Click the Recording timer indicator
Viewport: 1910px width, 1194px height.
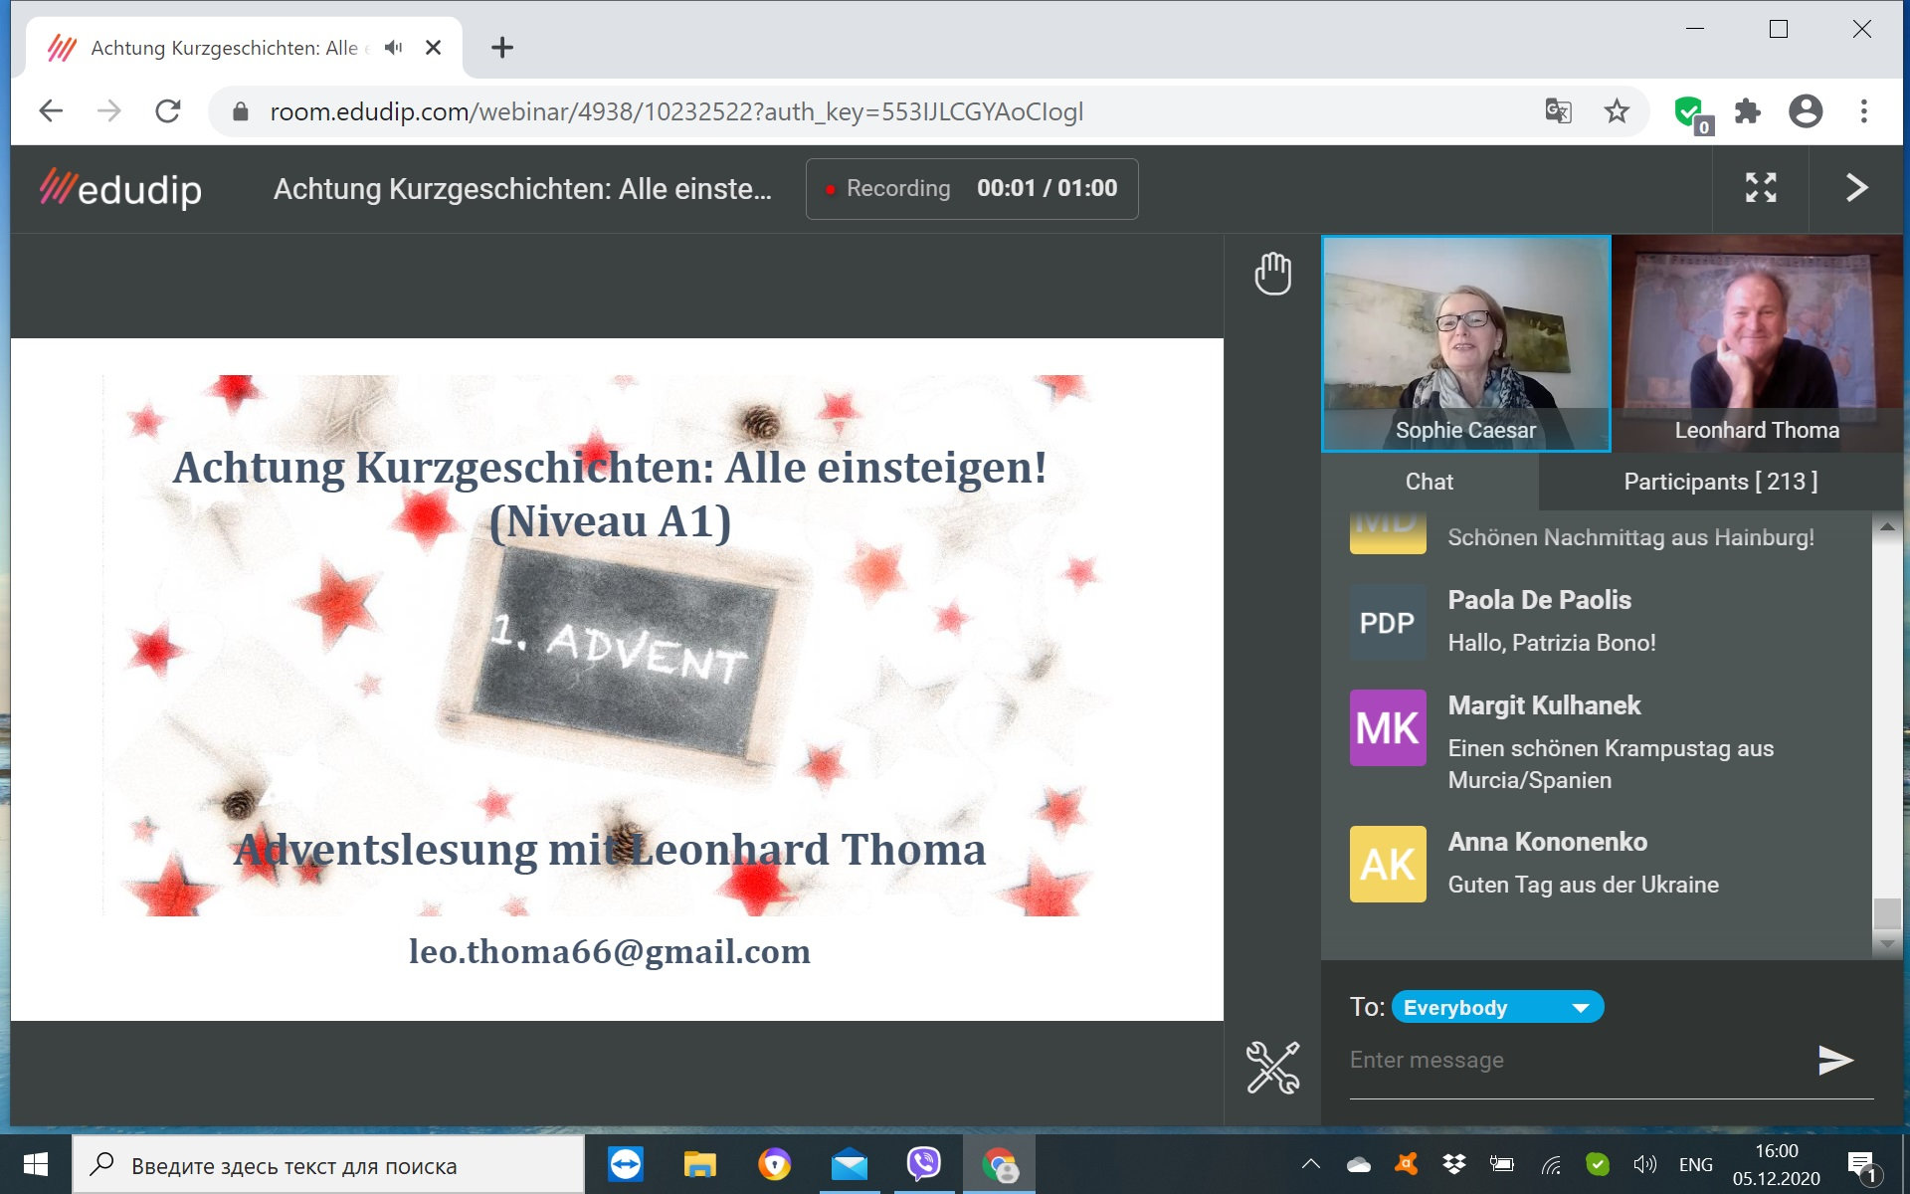[x=971, y=188]
